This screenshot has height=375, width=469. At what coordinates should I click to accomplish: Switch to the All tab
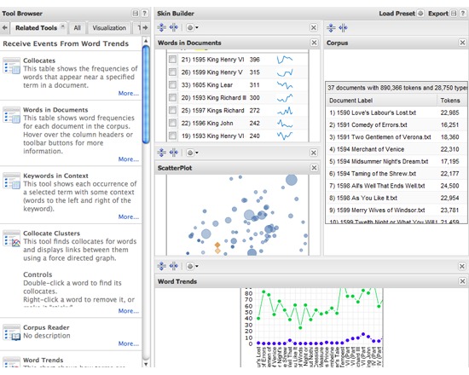(77, 28)
